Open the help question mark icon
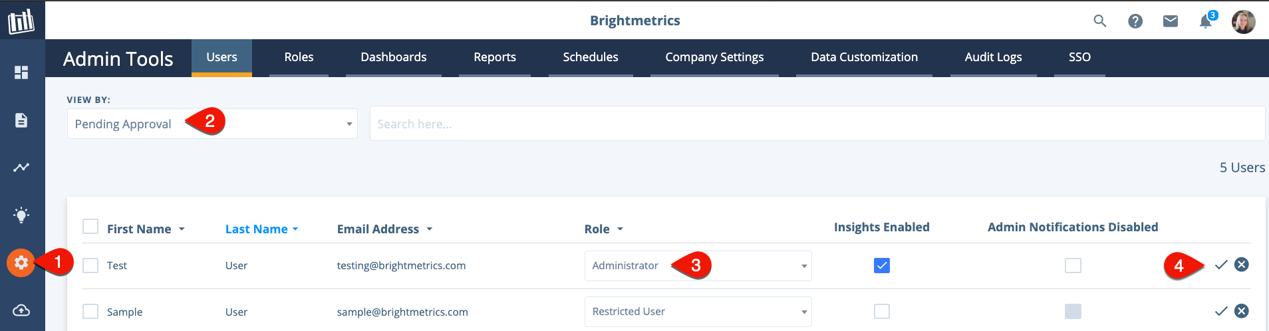 1135,21
